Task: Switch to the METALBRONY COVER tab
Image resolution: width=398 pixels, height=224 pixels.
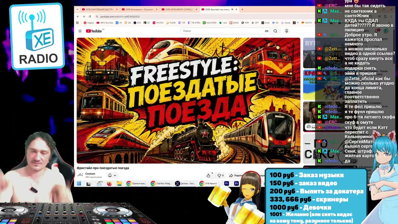Action: point(180,9)
